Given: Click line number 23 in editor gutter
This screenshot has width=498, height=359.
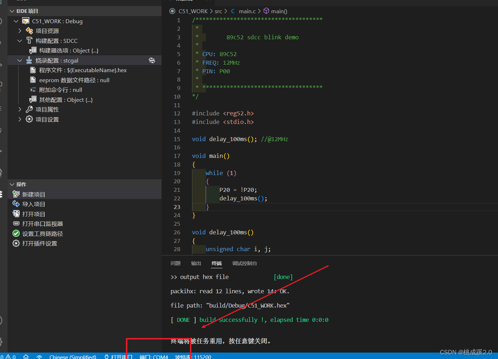Looking at the screenshot, I should point(177,207).
